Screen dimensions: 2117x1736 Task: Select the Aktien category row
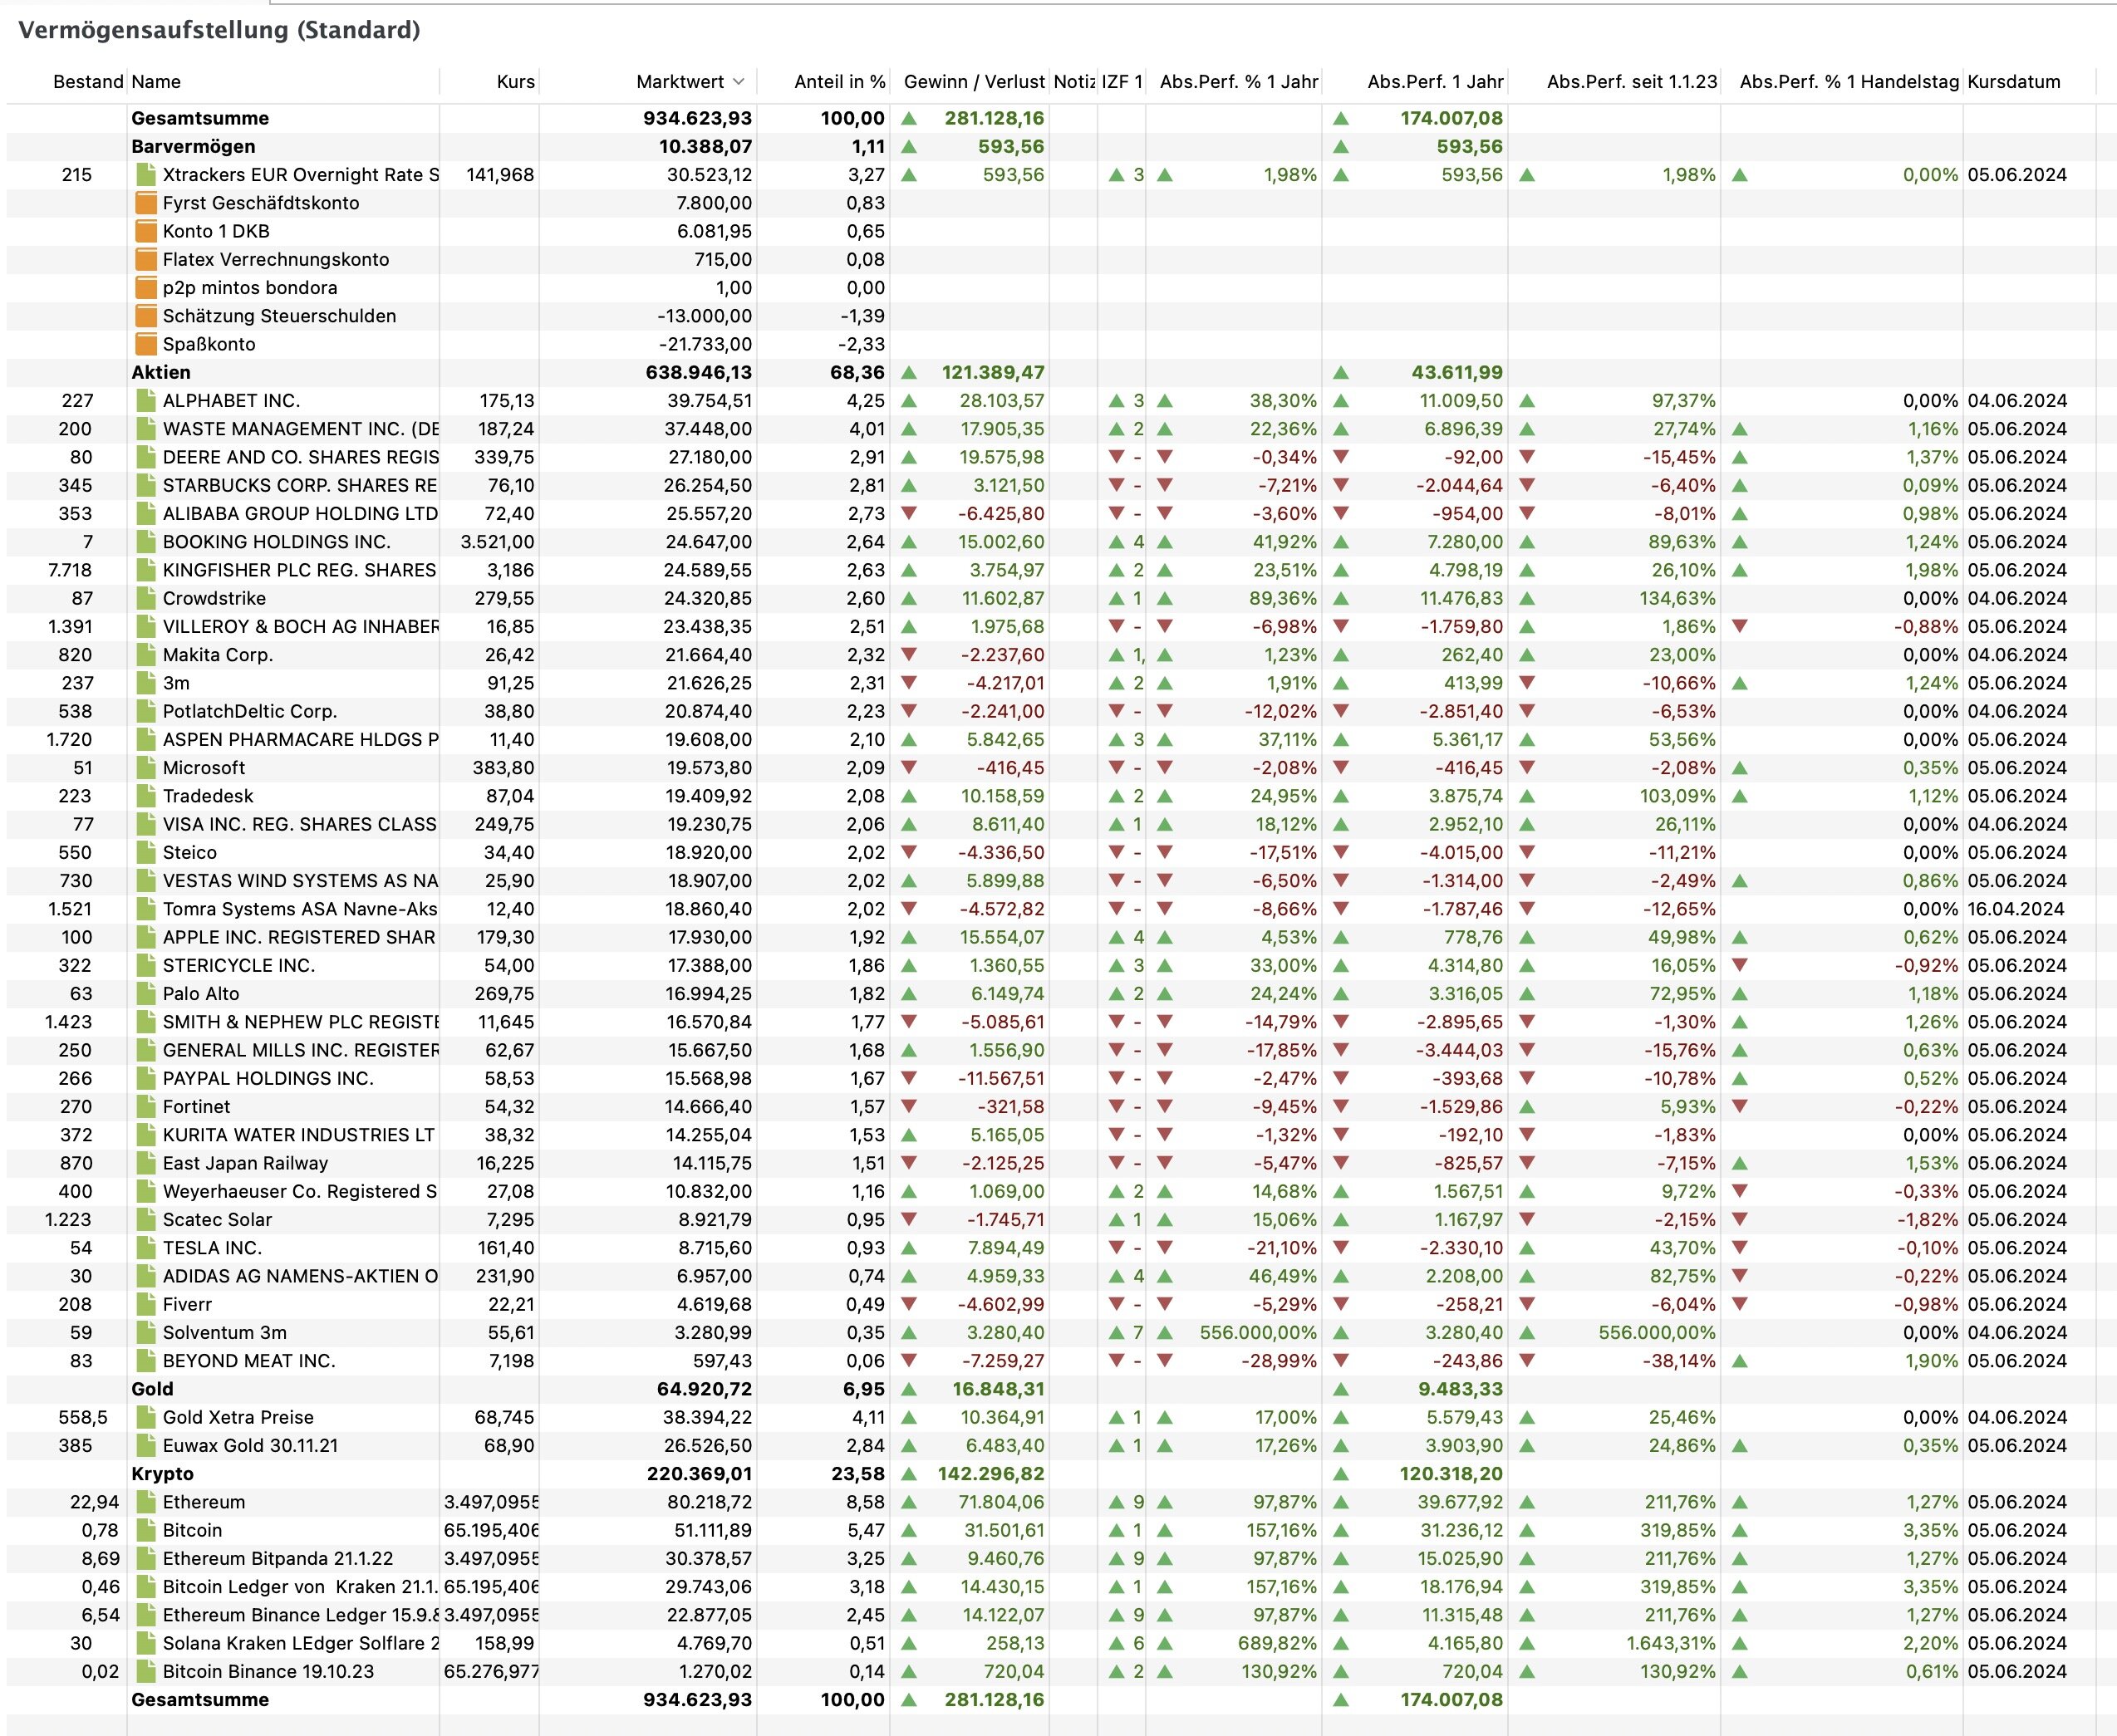coord(161,372)
